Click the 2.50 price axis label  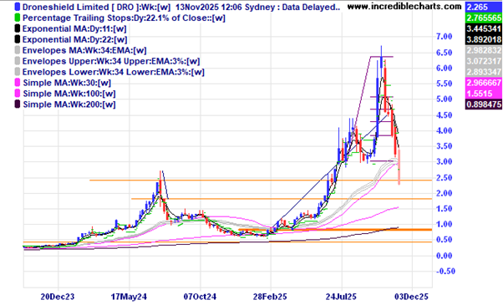444,178
